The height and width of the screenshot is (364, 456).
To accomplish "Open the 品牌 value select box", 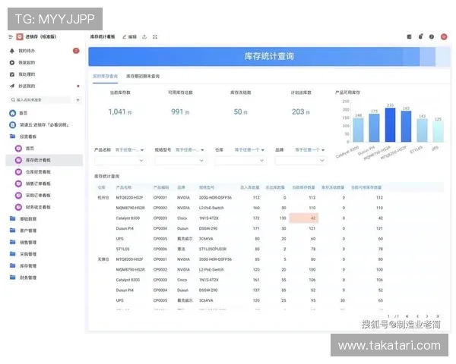I will click(301, 160).
